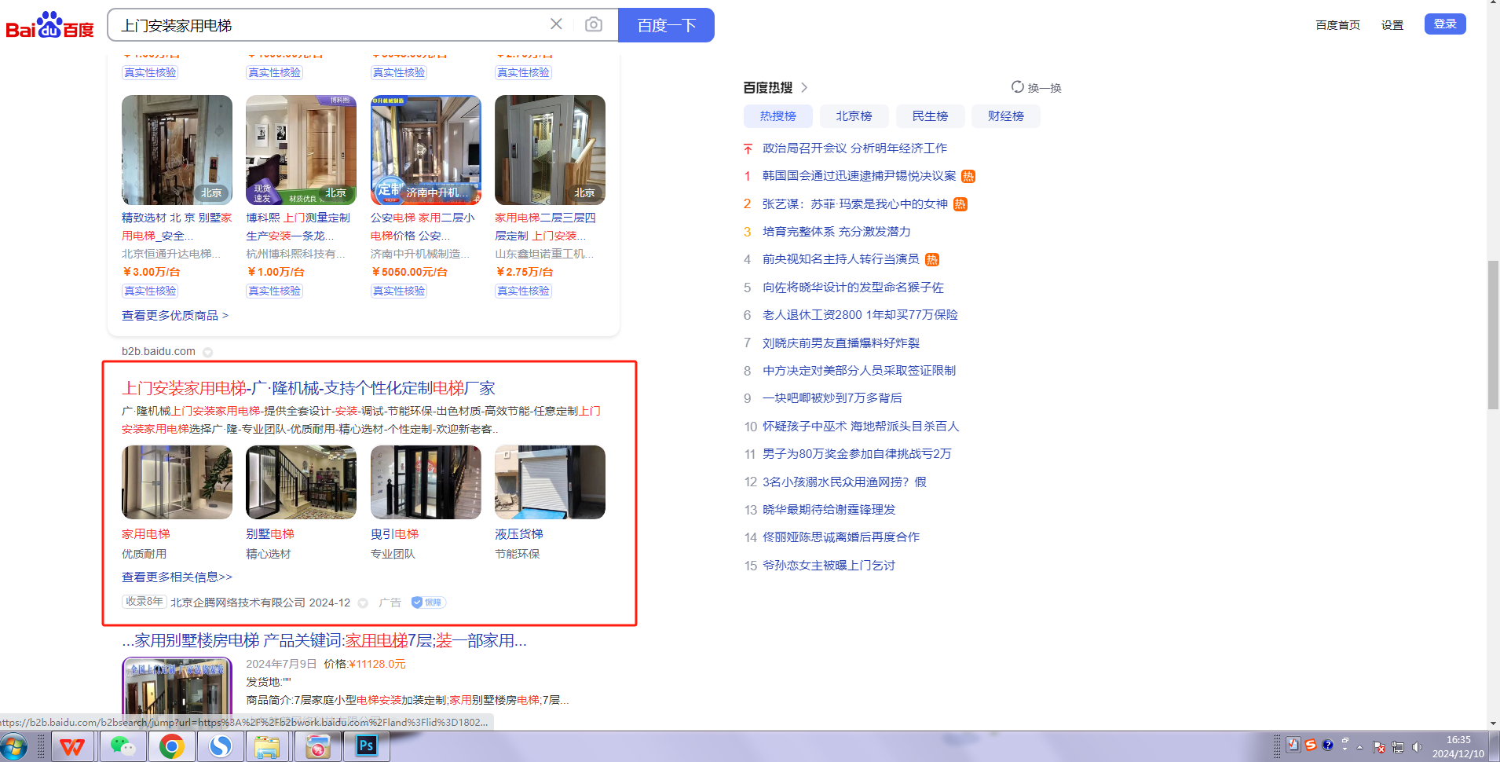Screen dimensions: 1500x762
Task: Refresh hot search list via 换一换
Action: [x=1037, y=88]
